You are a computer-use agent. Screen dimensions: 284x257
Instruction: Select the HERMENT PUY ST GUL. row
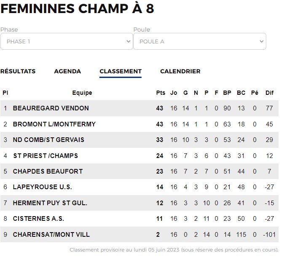click(139, 203)
